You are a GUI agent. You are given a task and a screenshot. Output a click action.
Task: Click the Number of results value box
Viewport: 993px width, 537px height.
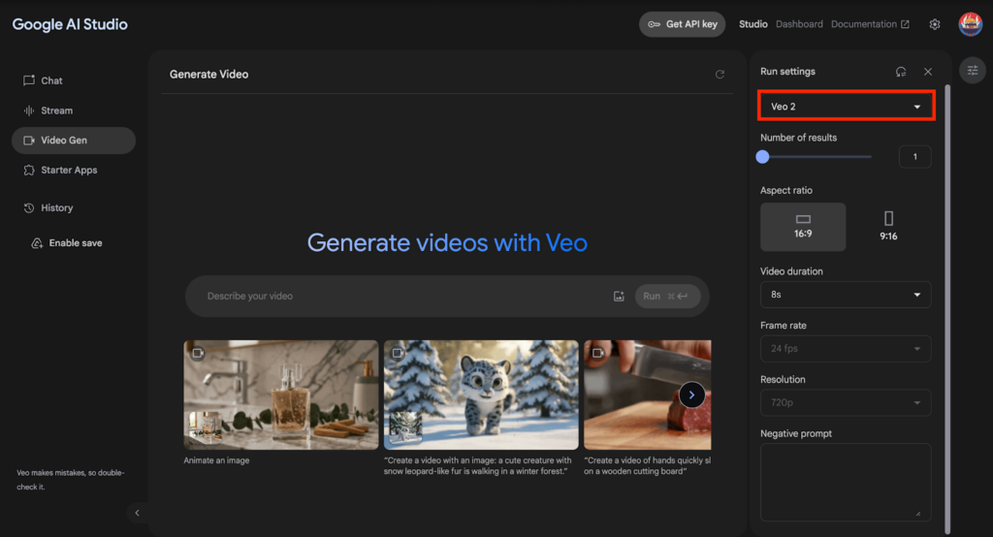pyautogui.click(x=915, y=156)
